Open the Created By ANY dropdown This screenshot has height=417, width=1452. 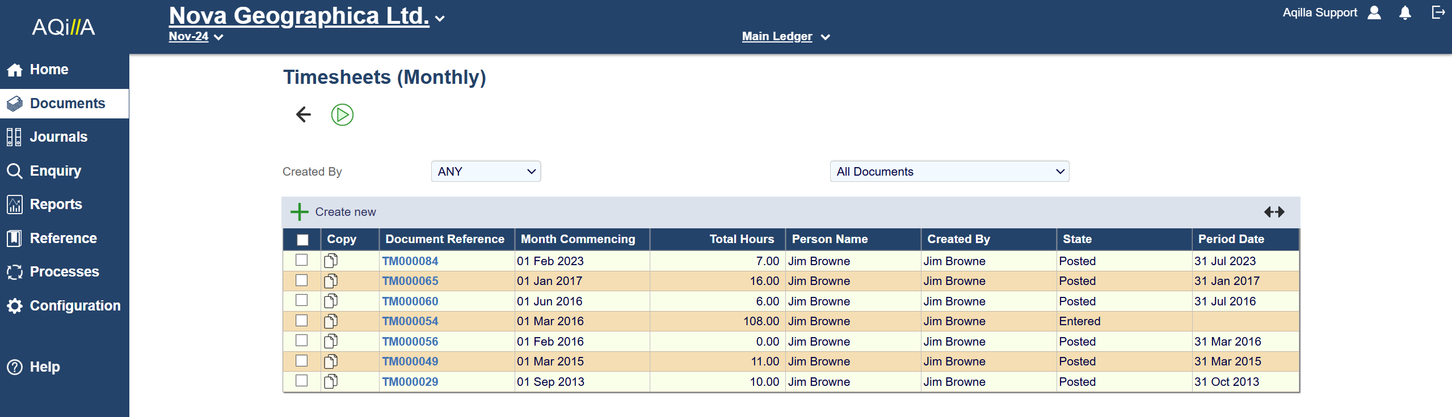pos(486,172)
